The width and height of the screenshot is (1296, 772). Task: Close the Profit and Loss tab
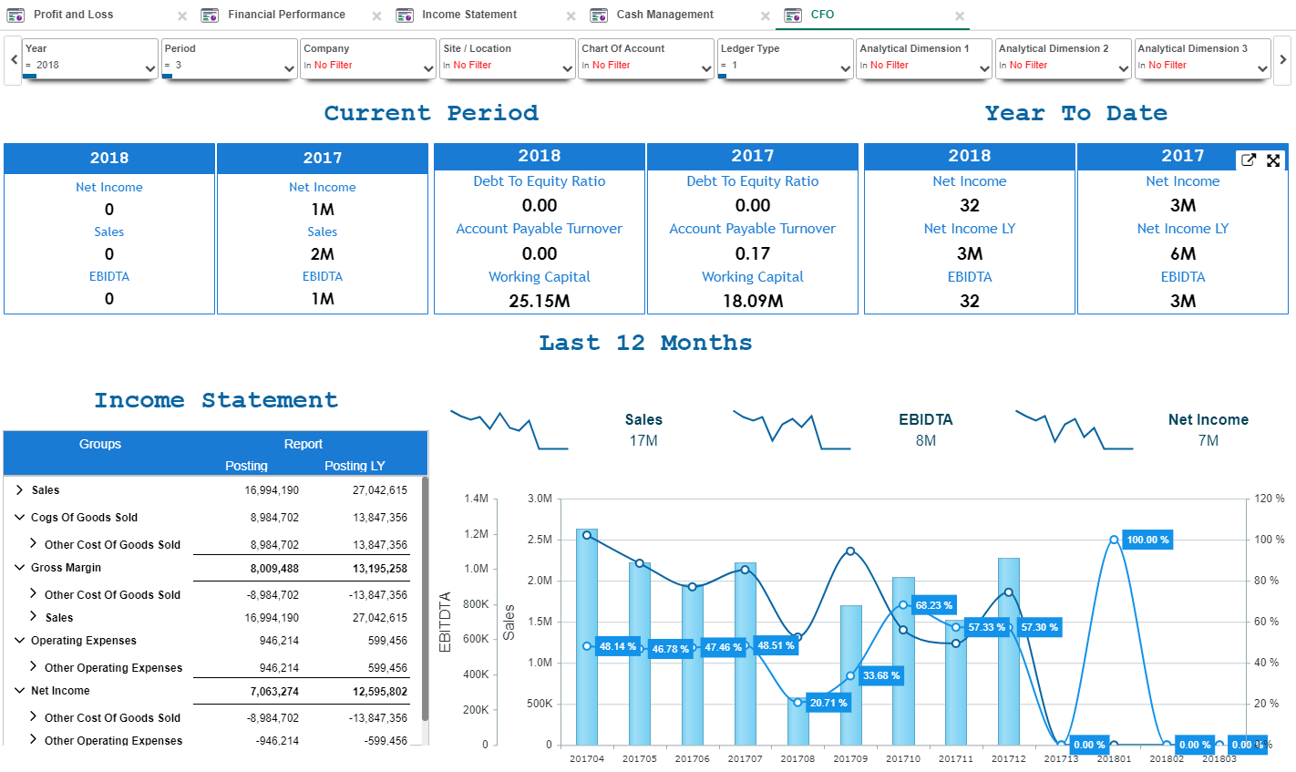tap(182, 16)
